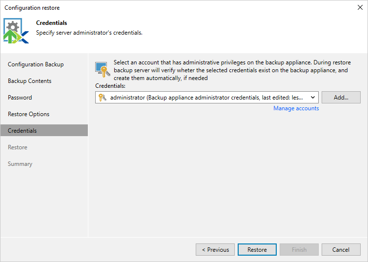Switch to the Password step
The image size is (368, 262).
(x=20, y=98)
